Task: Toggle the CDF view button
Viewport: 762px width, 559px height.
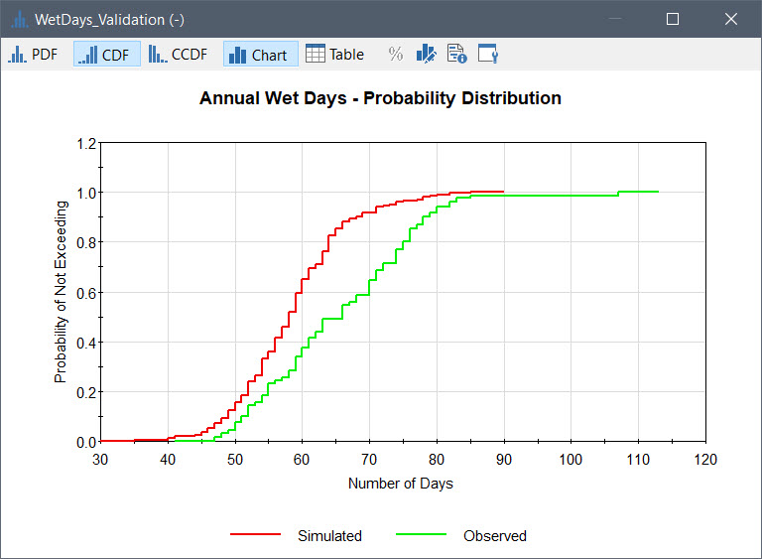Action: coord(107,54)
